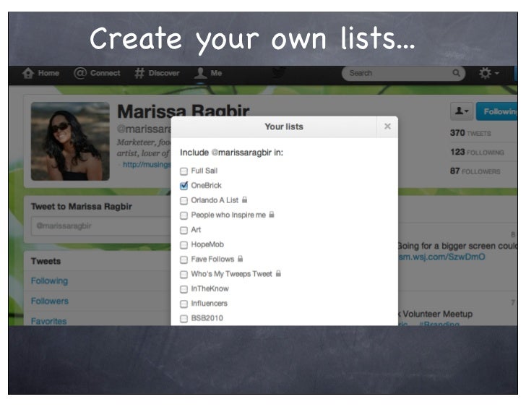Open the Home tab label
The height and width of the screenshot is (407, 526).
48,73
